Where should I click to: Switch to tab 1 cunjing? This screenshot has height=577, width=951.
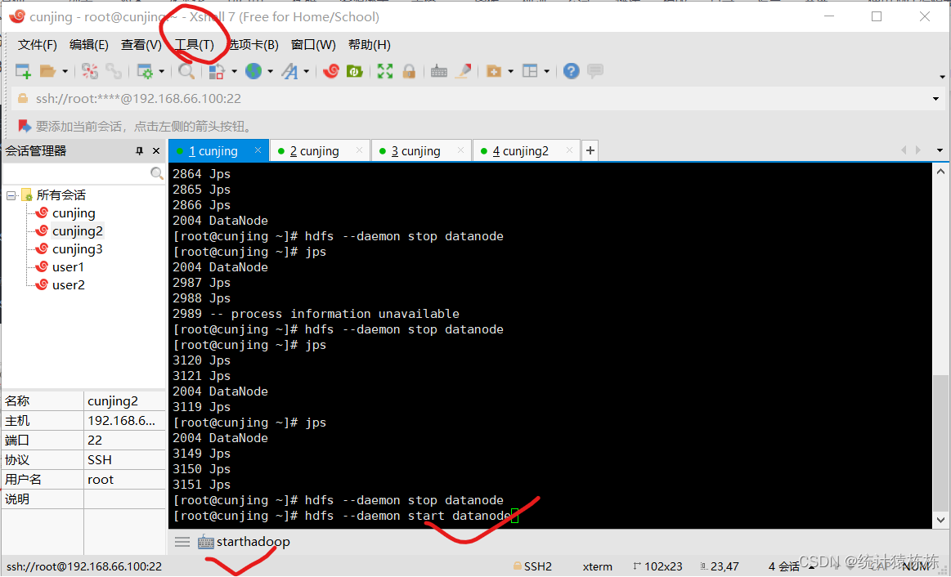[x=213, y=151]
